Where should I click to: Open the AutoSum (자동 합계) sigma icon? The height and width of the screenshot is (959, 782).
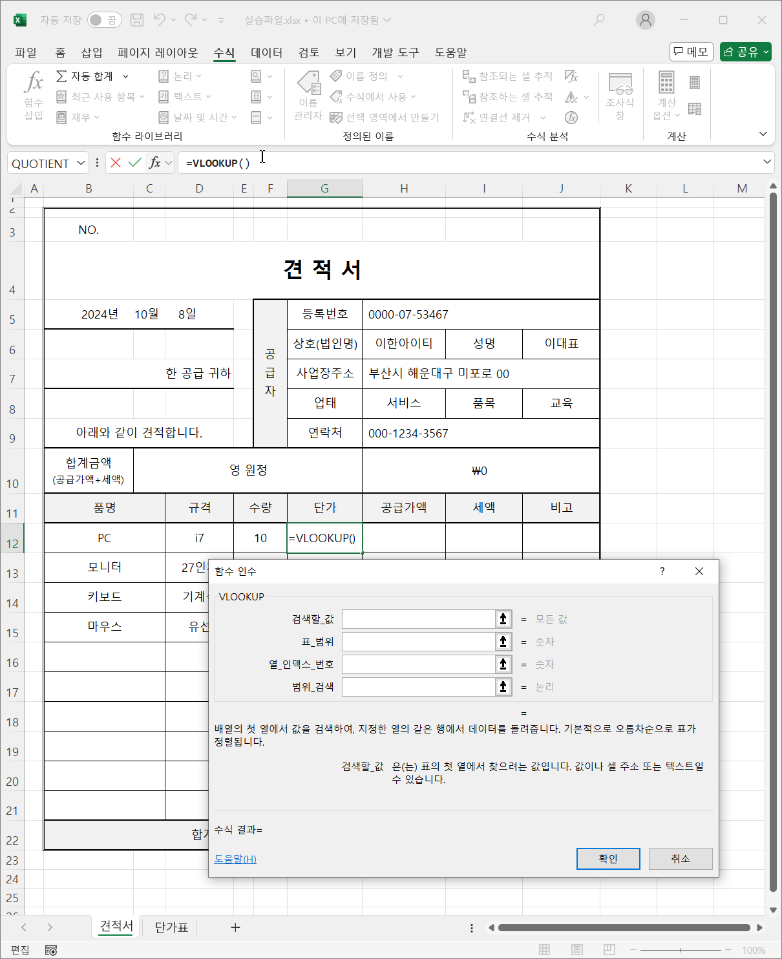(x=61, y=76)
